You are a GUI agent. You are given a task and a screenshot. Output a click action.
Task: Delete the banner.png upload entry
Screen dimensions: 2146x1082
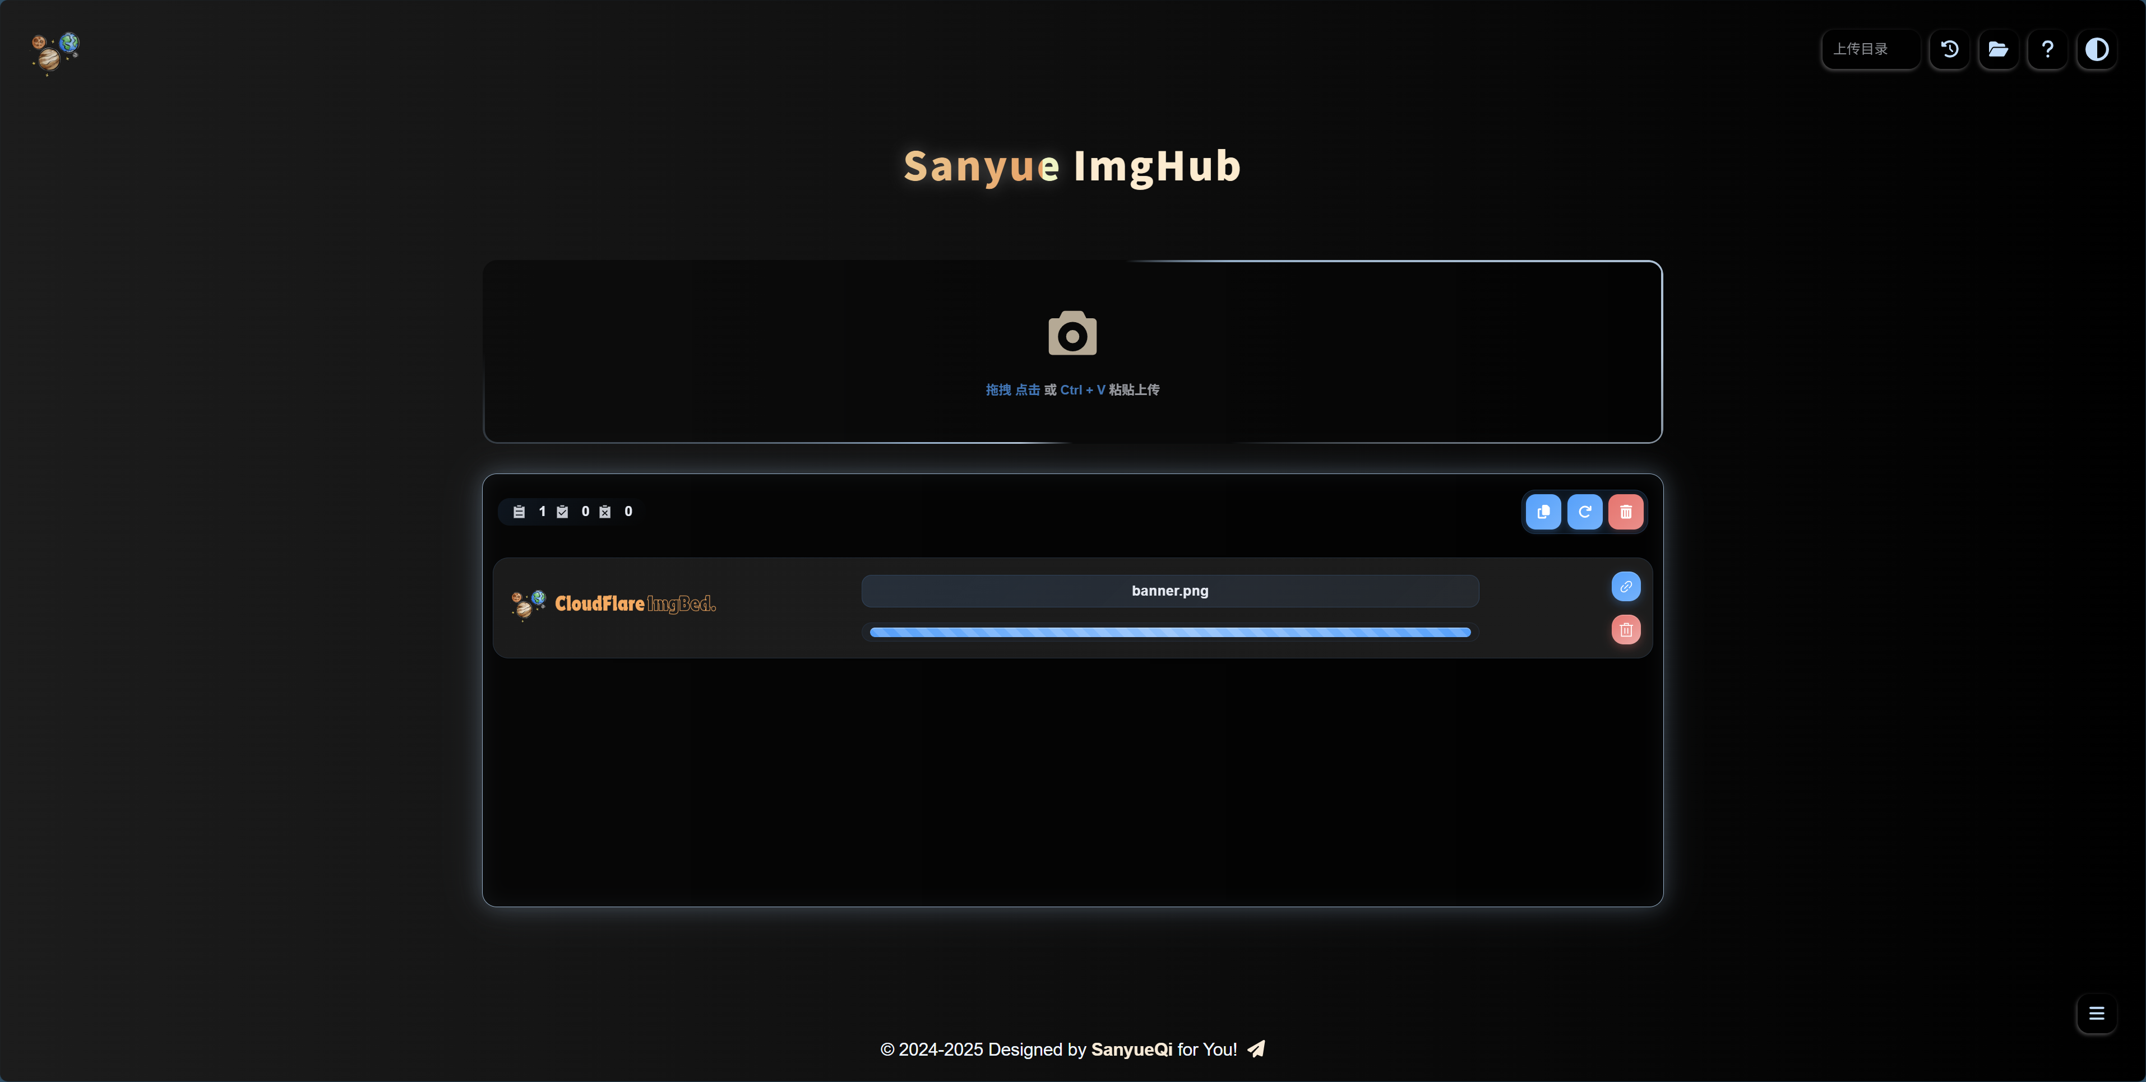point(1625,630)
